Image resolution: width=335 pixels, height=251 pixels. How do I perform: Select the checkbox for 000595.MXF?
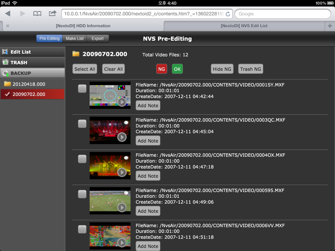point(82,194)
